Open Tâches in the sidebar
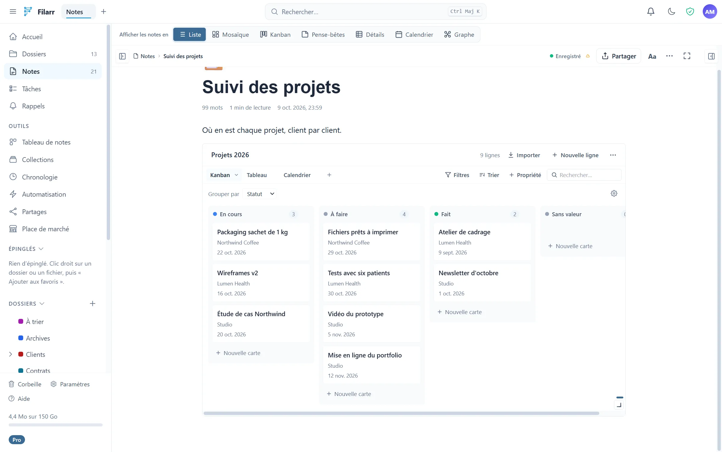722x452 pixels. [53, 89]
